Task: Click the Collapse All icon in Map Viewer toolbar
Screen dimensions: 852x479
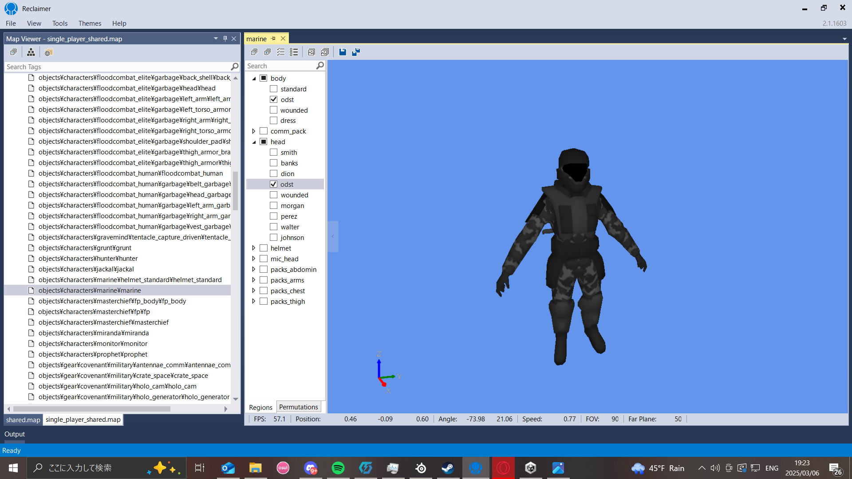Action: 13,52
